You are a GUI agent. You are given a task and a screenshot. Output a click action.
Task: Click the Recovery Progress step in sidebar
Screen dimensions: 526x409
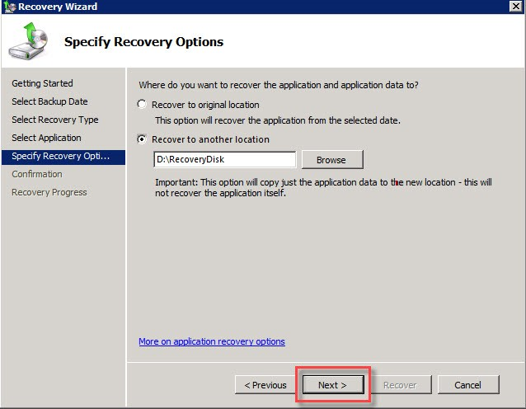point(49,192)
